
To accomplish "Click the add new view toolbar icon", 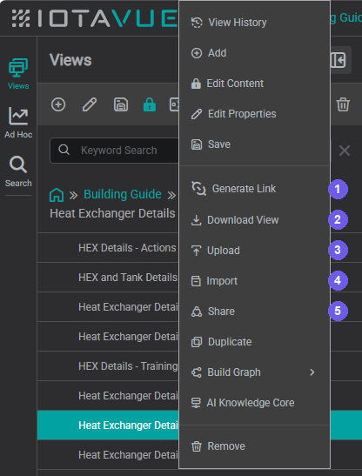I will 58,104.
